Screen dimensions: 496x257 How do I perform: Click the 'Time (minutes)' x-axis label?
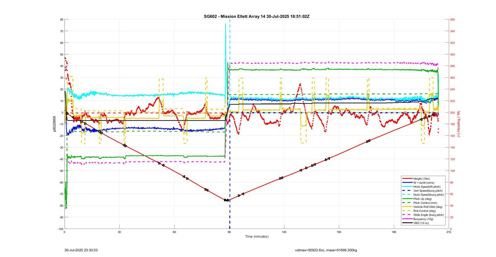(x=256, y=237)
